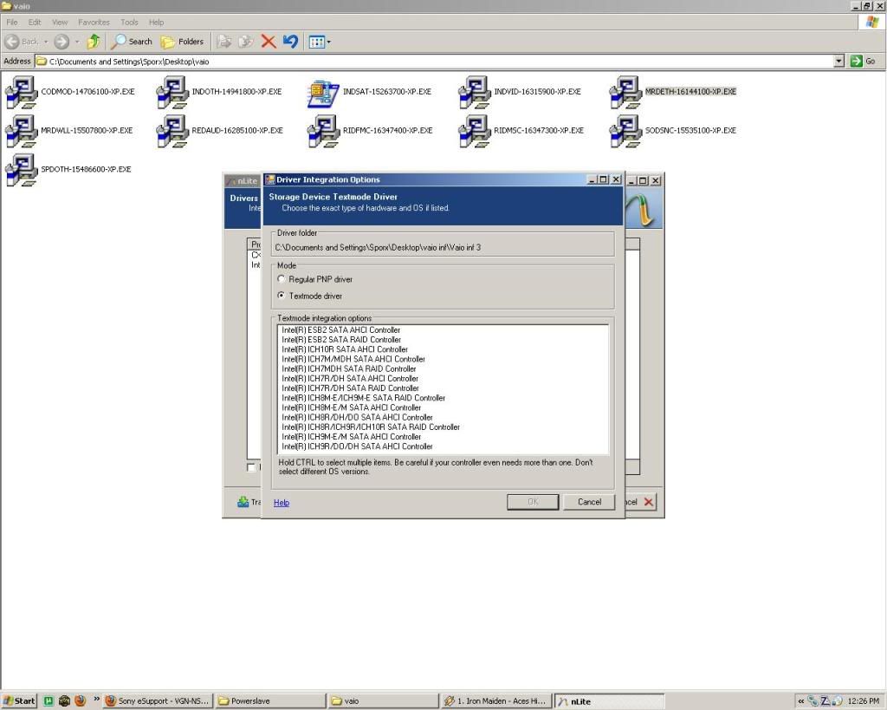Switch to the Powerslave folder taskbar button
The width and height of the screenshot is (887, 710).
pos(270,701)
